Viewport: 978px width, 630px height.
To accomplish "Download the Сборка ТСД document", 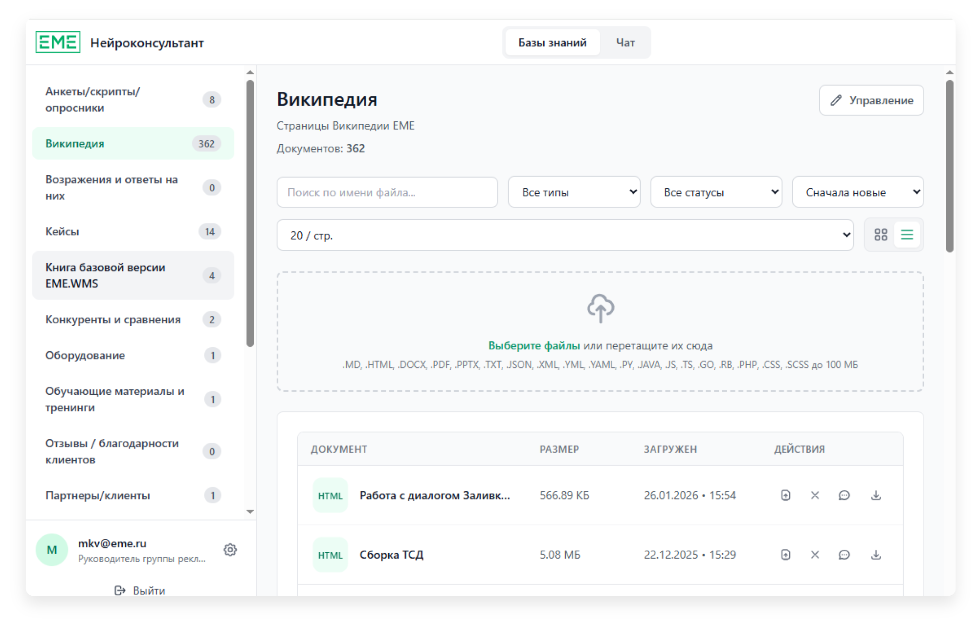I will [x=876, y=555].
